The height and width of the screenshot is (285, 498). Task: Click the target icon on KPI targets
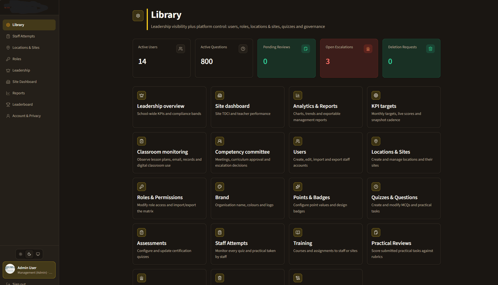tap(376, 95)
